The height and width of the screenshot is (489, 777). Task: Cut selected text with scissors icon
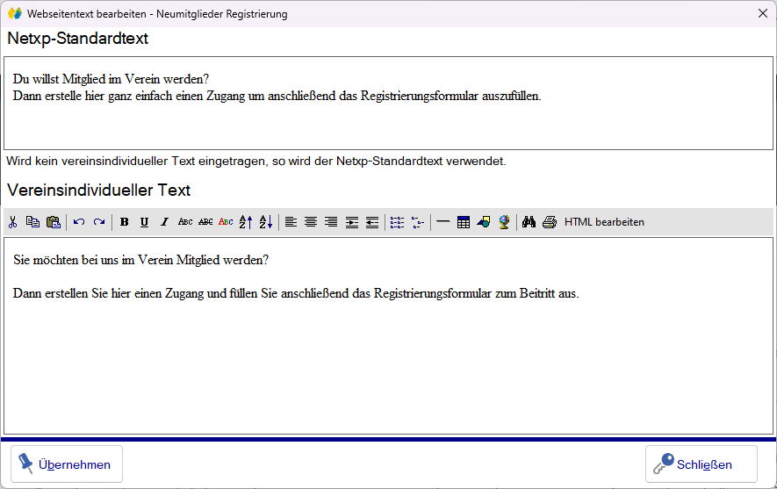pyautogui.click(x=13, y=222)
